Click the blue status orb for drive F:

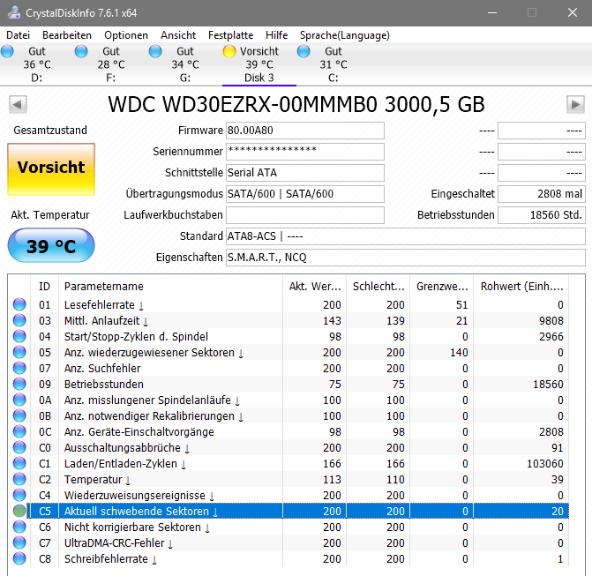81,51
